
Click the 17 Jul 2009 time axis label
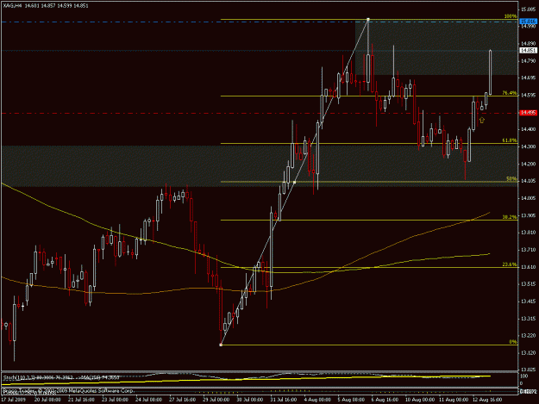(12, 400)
